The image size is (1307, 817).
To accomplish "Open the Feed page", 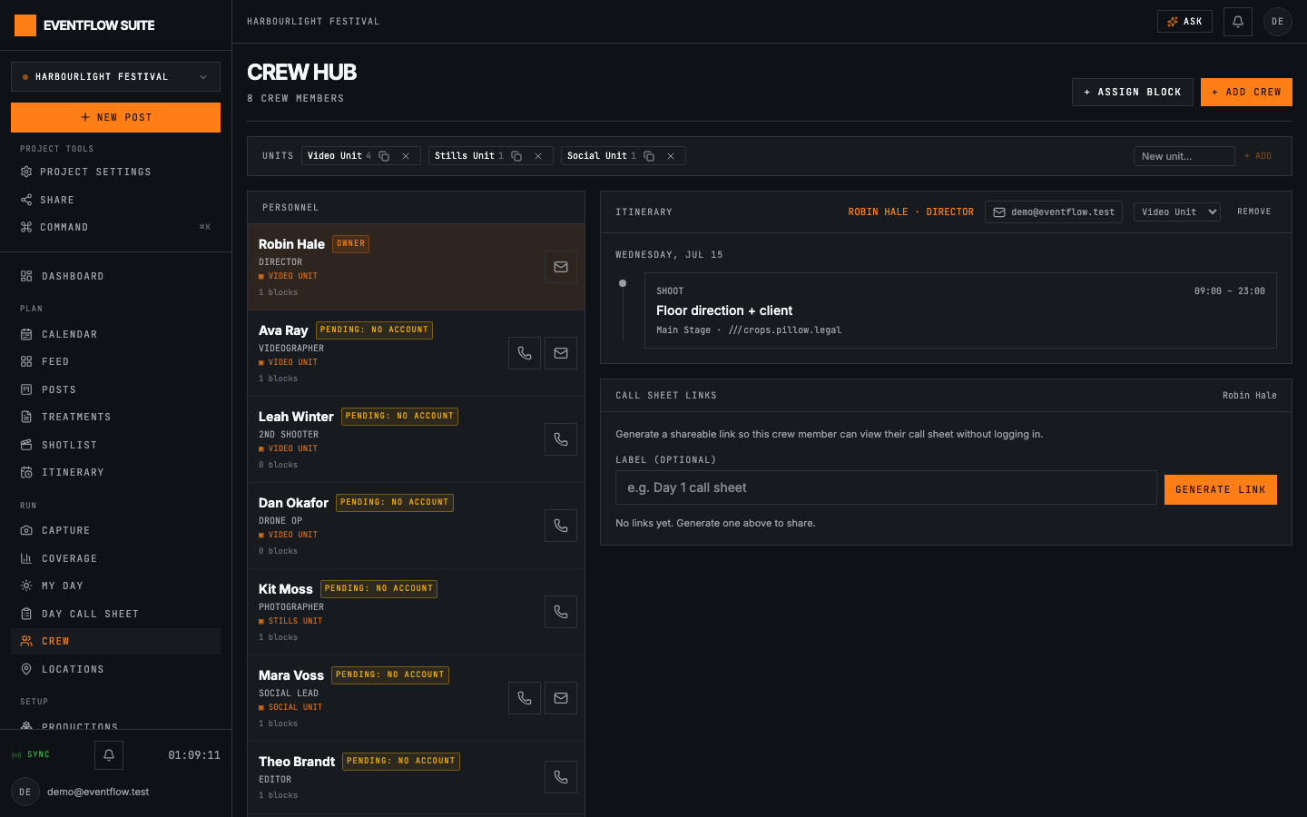I will pyautogui.click(x=115, y=361).
